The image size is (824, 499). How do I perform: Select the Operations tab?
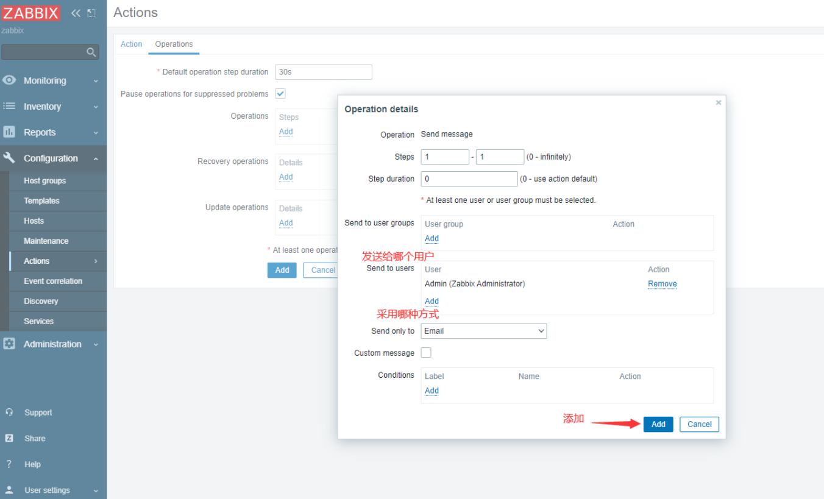pos(174,44)
